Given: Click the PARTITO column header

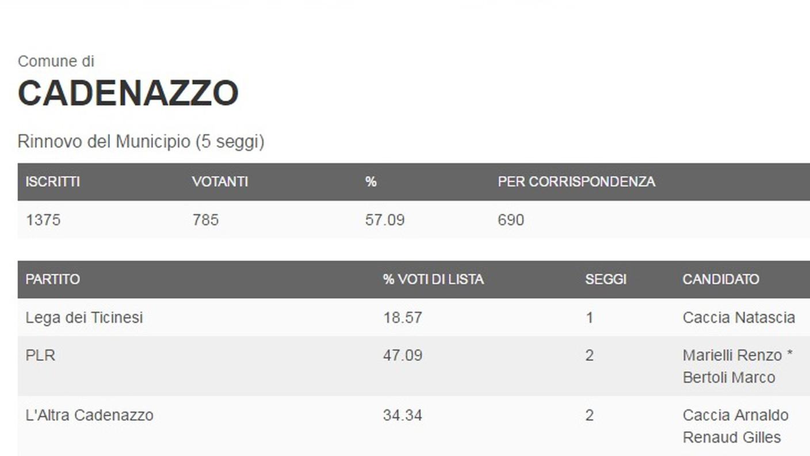Looking at the screenshot, I should pyautogui.click(x=53, y=279).
